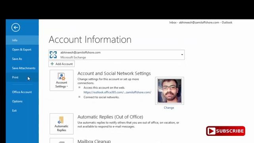
Task: Click the Microsoft Exchange account icon
Action: pyautogui.click(x=53, y=55)
